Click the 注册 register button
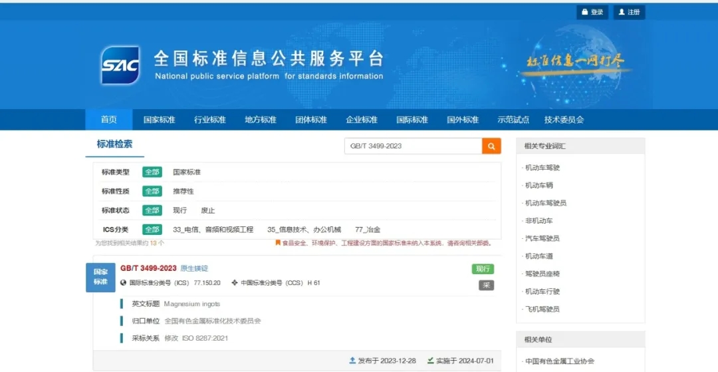This screenshot has width=718, height=372. [629, 12]
